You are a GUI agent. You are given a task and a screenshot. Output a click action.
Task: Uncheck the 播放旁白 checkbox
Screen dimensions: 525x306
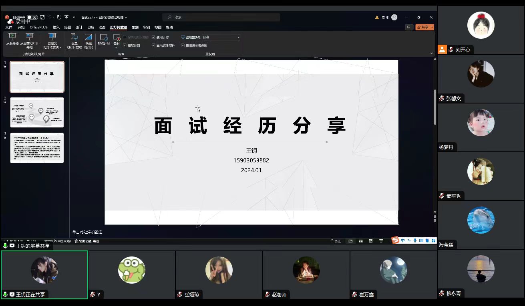click(x=125, y=46)
